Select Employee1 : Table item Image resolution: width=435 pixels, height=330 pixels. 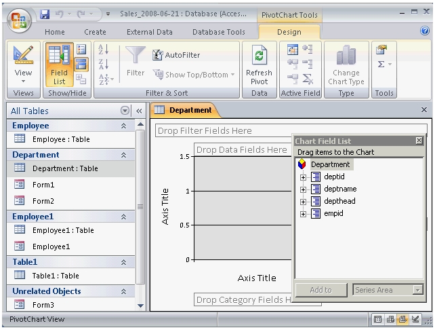point(71,230)
